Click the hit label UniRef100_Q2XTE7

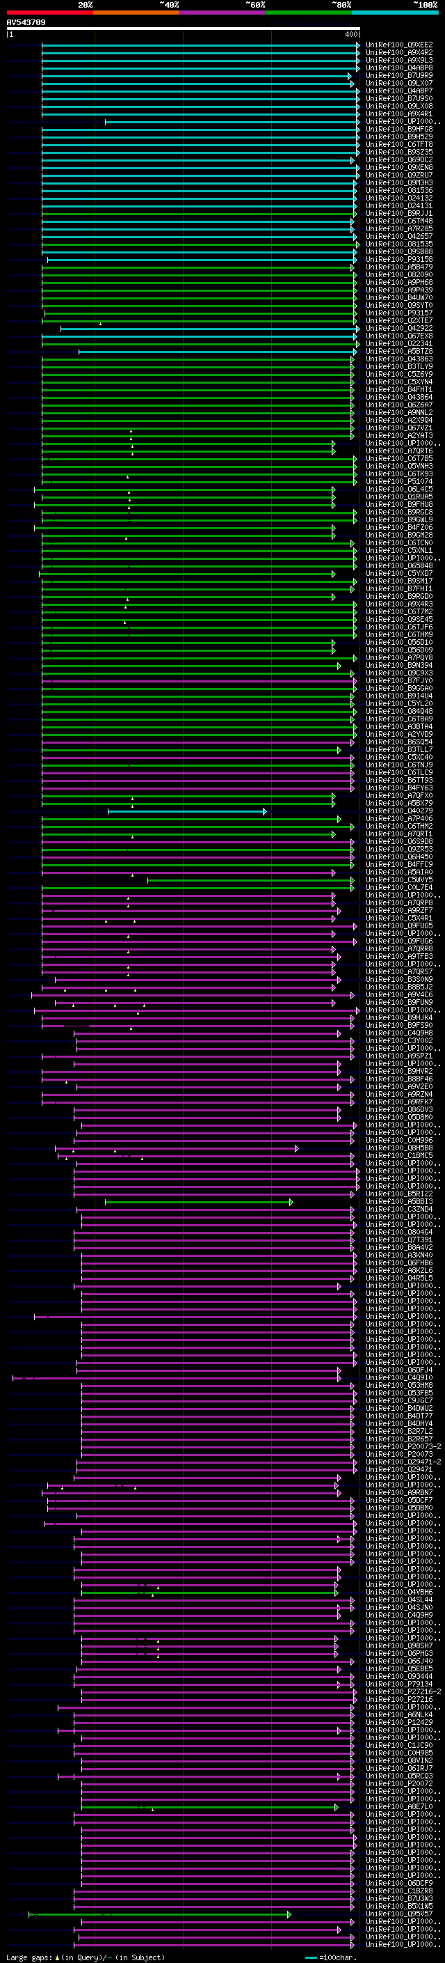[x=399, y=321]
